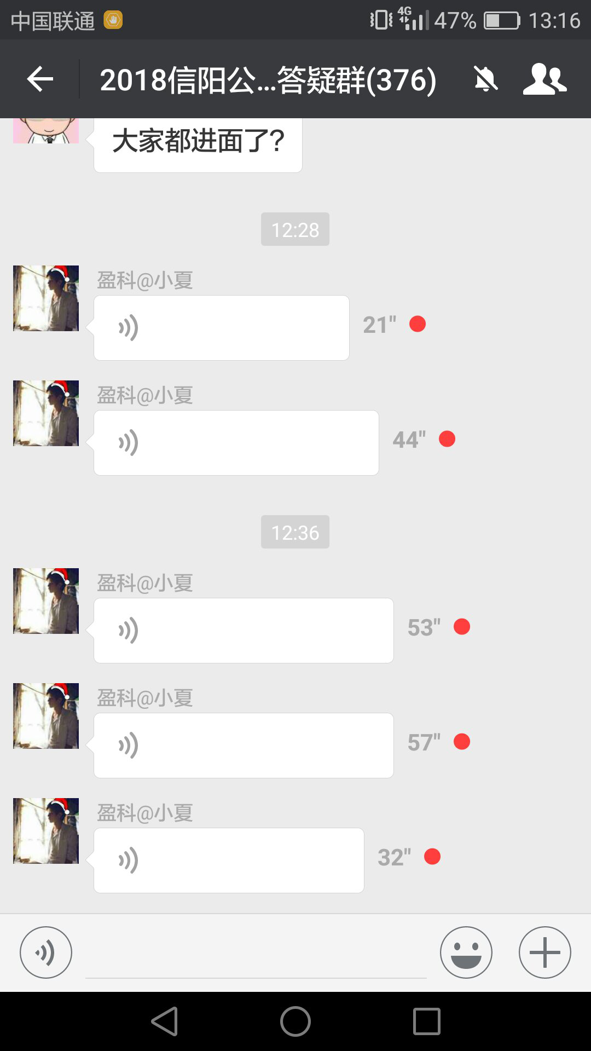The width and height of the screenshot is (591, 1051).
Task: Tap Android home circle button
Action: click(296, 1021)
